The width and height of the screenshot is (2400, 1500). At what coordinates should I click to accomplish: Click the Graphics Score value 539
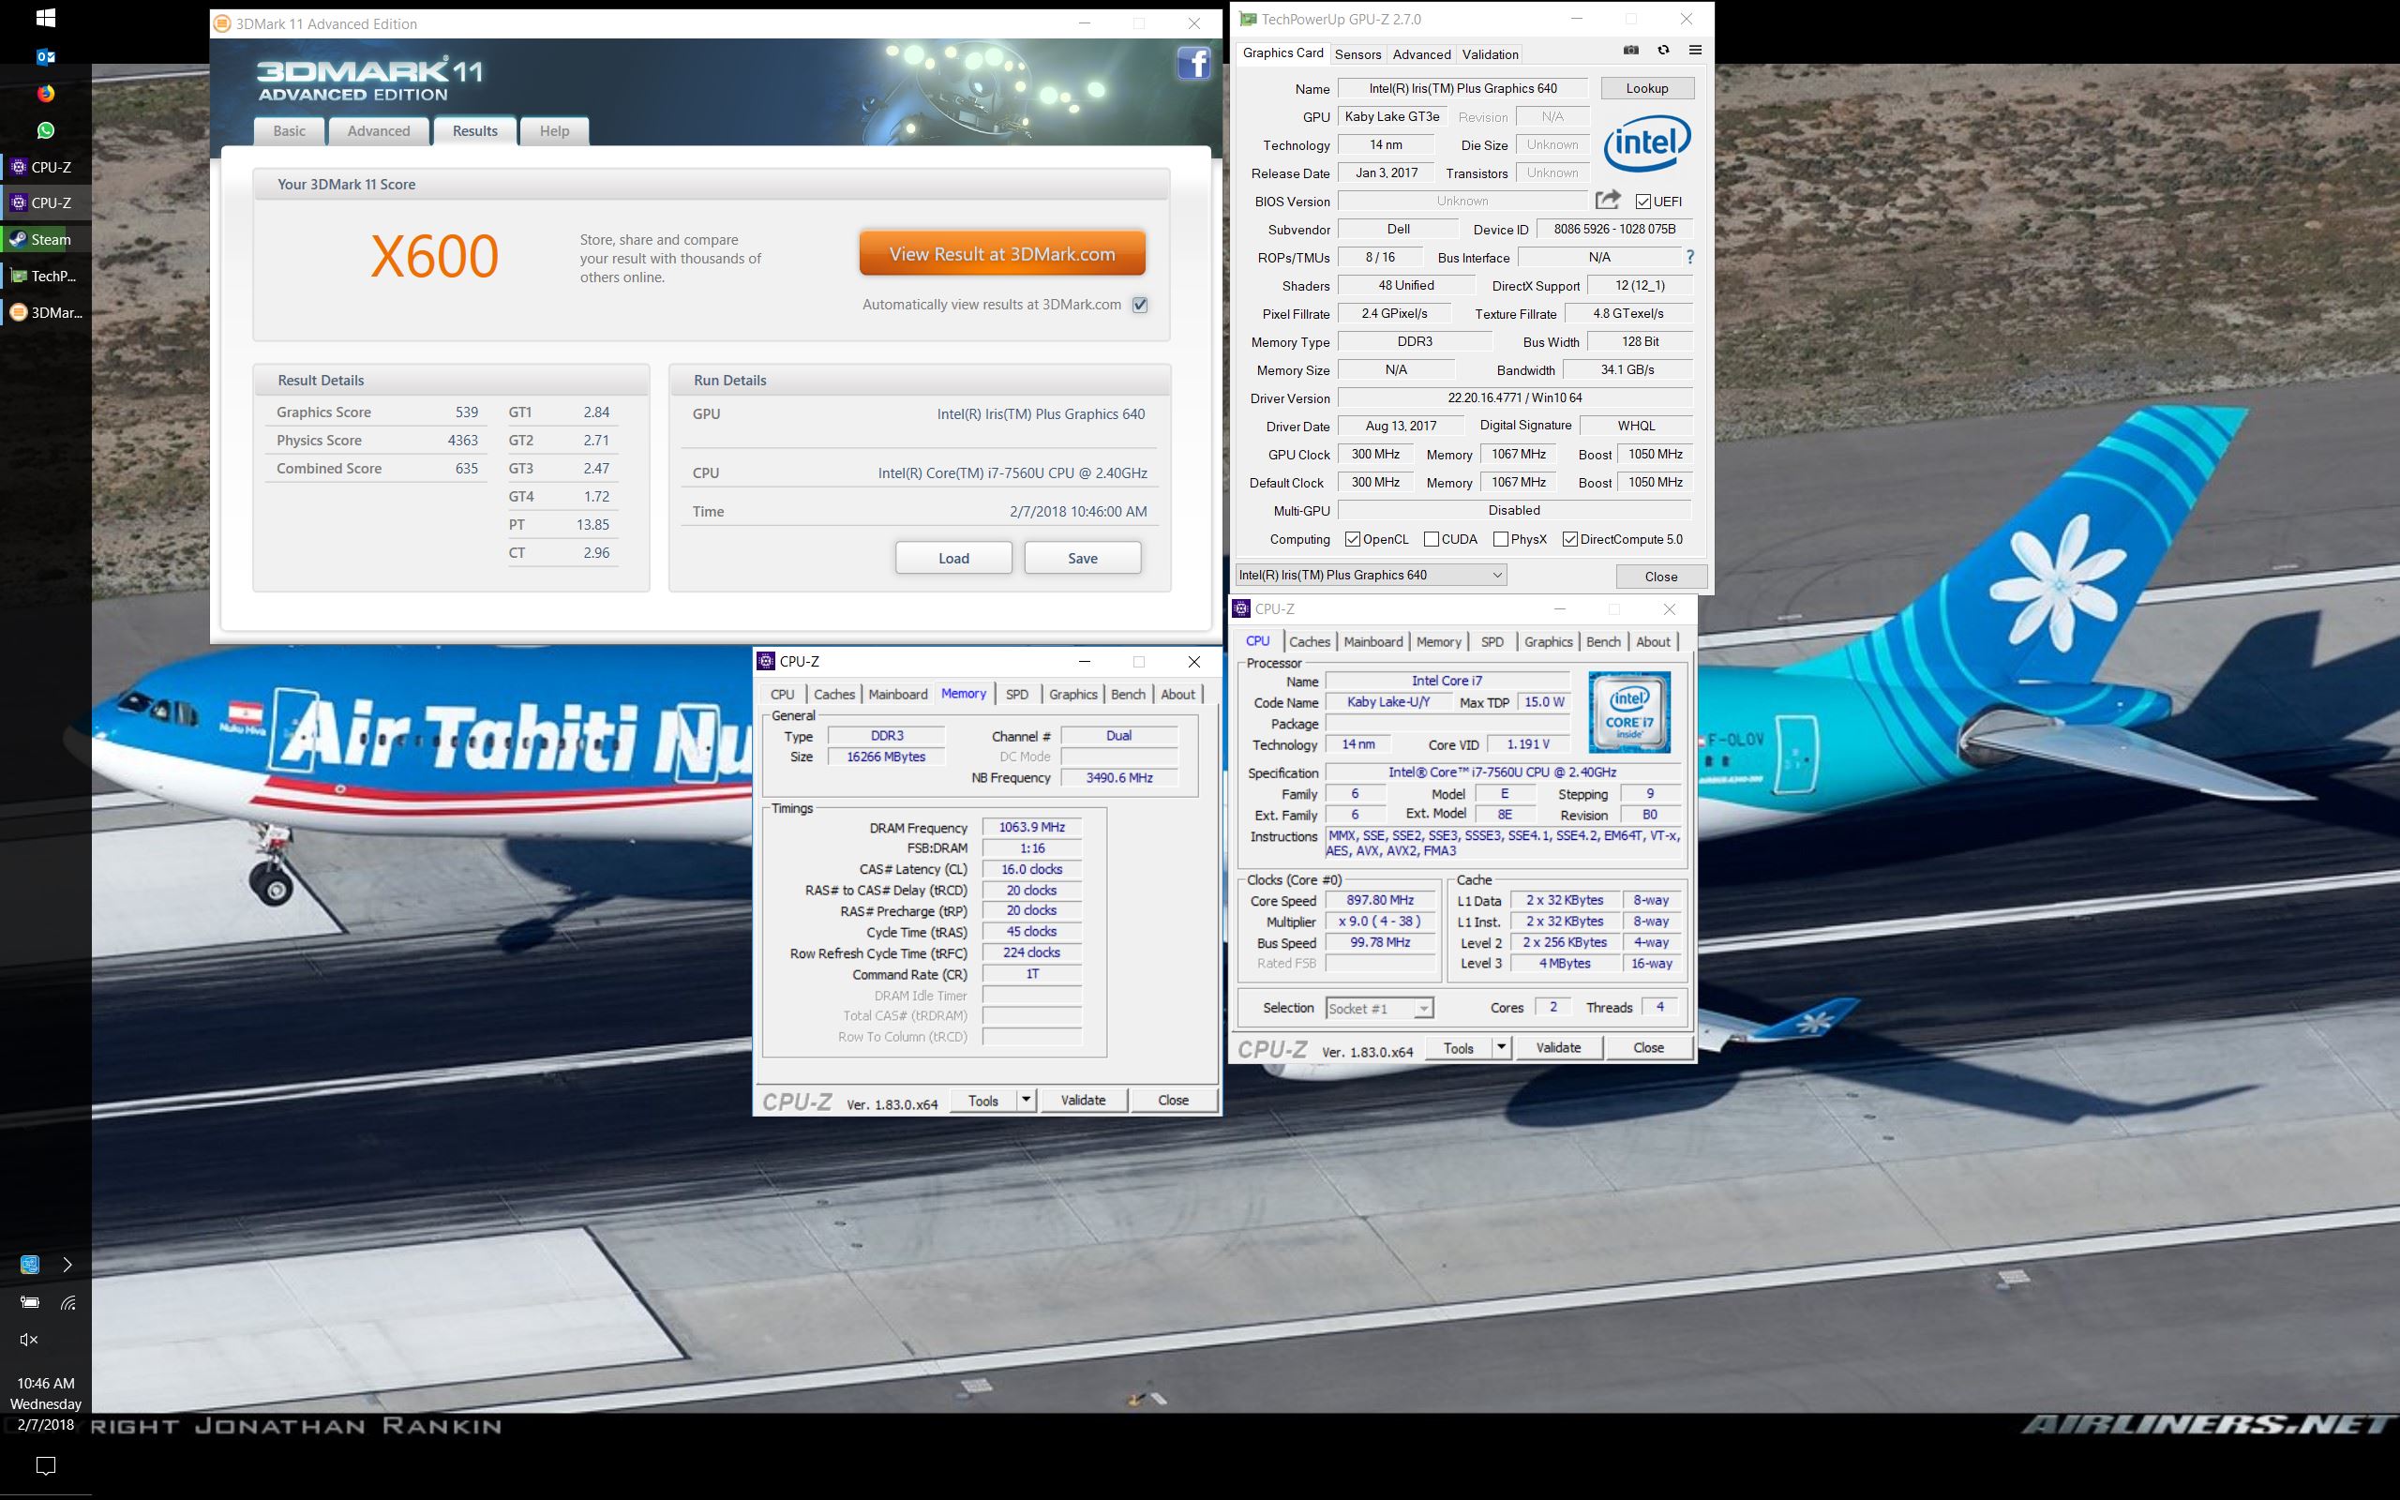[466, 412]
